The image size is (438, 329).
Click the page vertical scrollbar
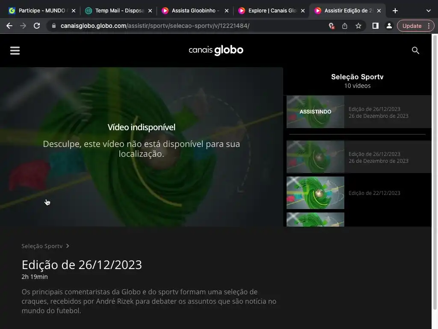(435, 171)
